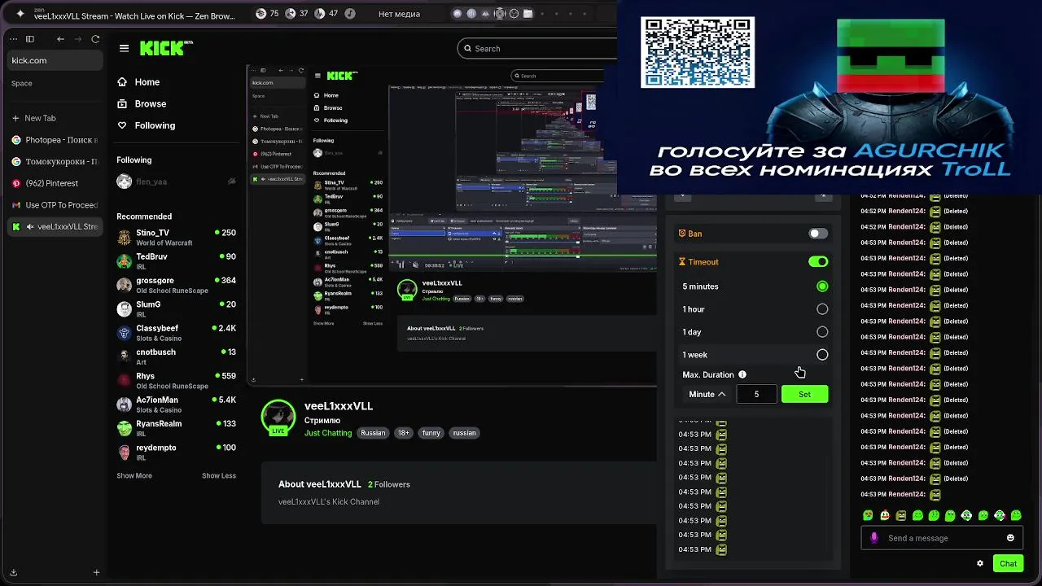Open the Just Chatting category link
Screen dimensions: 1042x586
[328, 433]
